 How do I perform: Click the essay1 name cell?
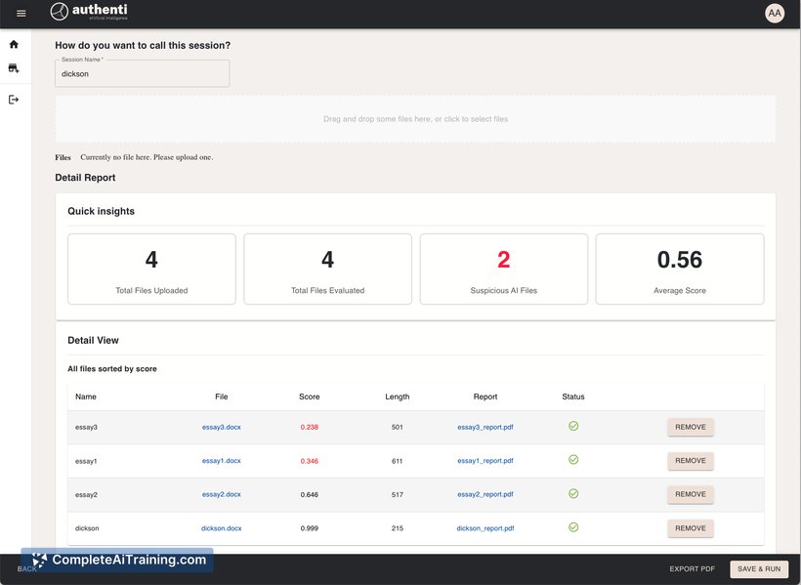tap(86, 461)
